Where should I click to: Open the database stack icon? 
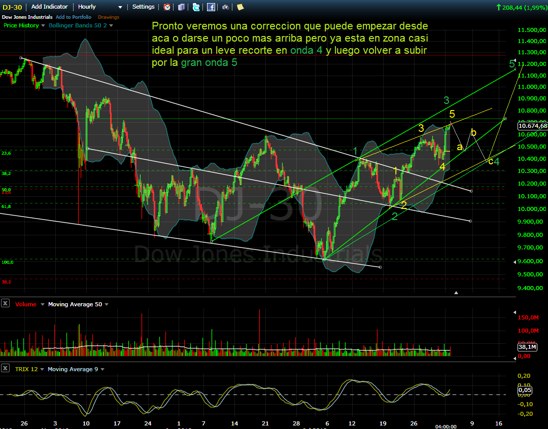pyautogui.click(x=181, y=7)
